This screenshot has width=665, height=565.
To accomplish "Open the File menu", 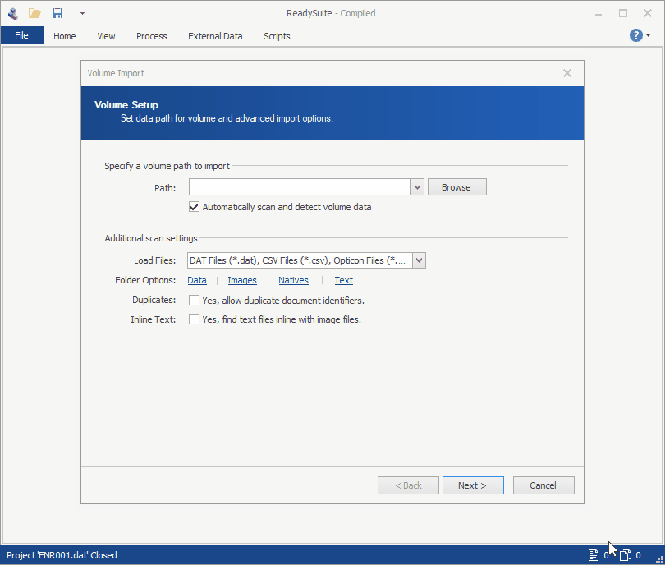I will (21, 35).
